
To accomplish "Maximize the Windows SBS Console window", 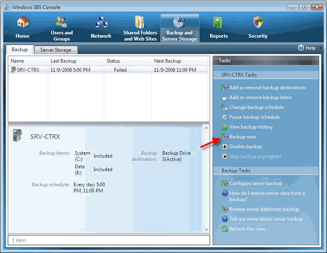I will [305, 7].
